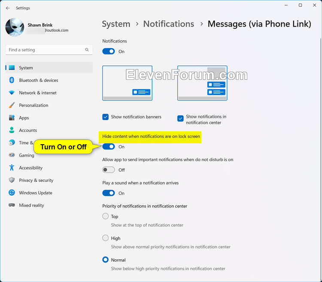This screenshot has height=282, width=322.
Task: Click 'Priority of notifications in notification center' heading
Action: 145,206
